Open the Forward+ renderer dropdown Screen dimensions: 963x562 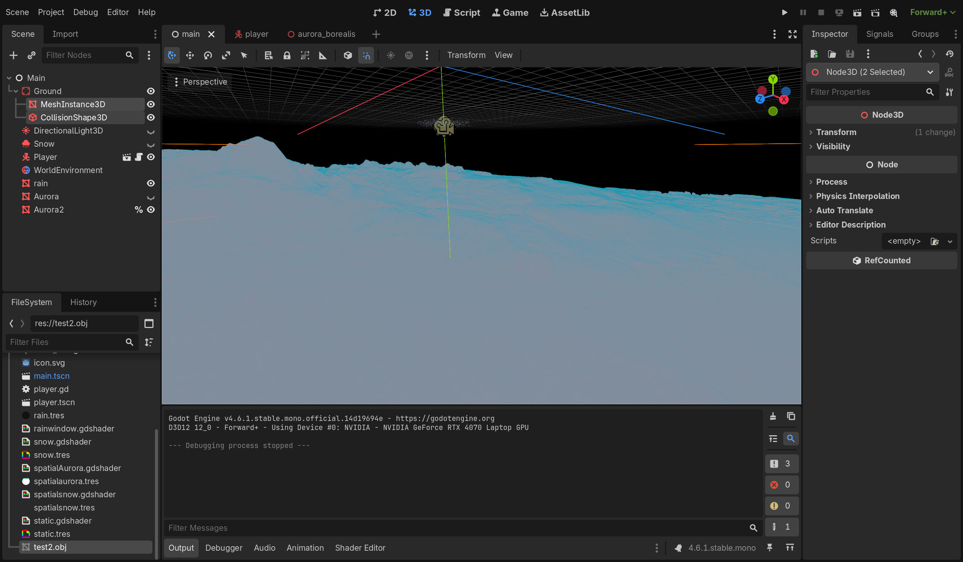tap(933, 12)
